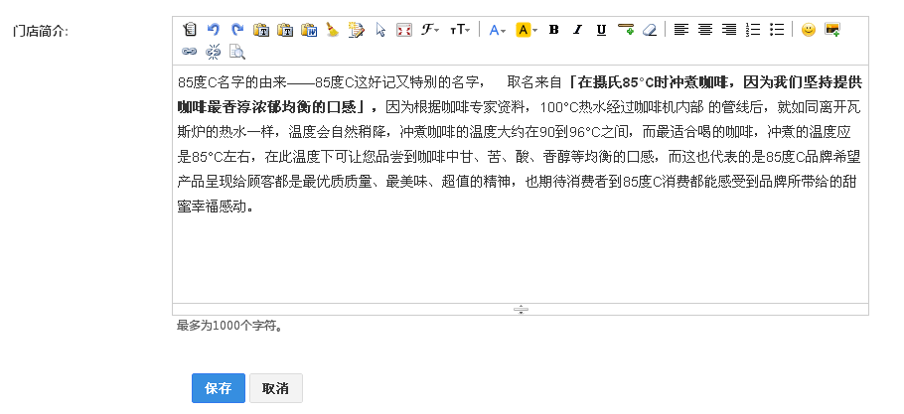
Task: Open the blue text color picker
Action: (497, 30)
